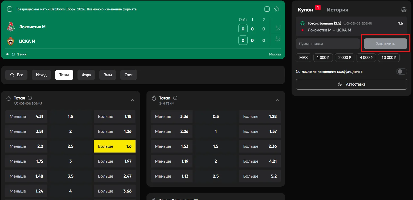Click the Заключить button

385,44
